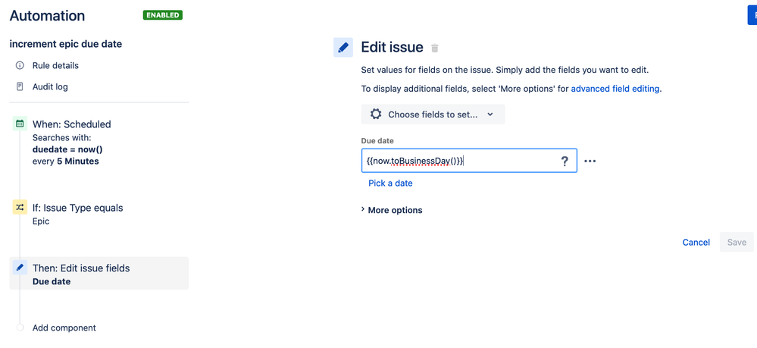Open the three-dot menu beside Due date

click(590, 161)
